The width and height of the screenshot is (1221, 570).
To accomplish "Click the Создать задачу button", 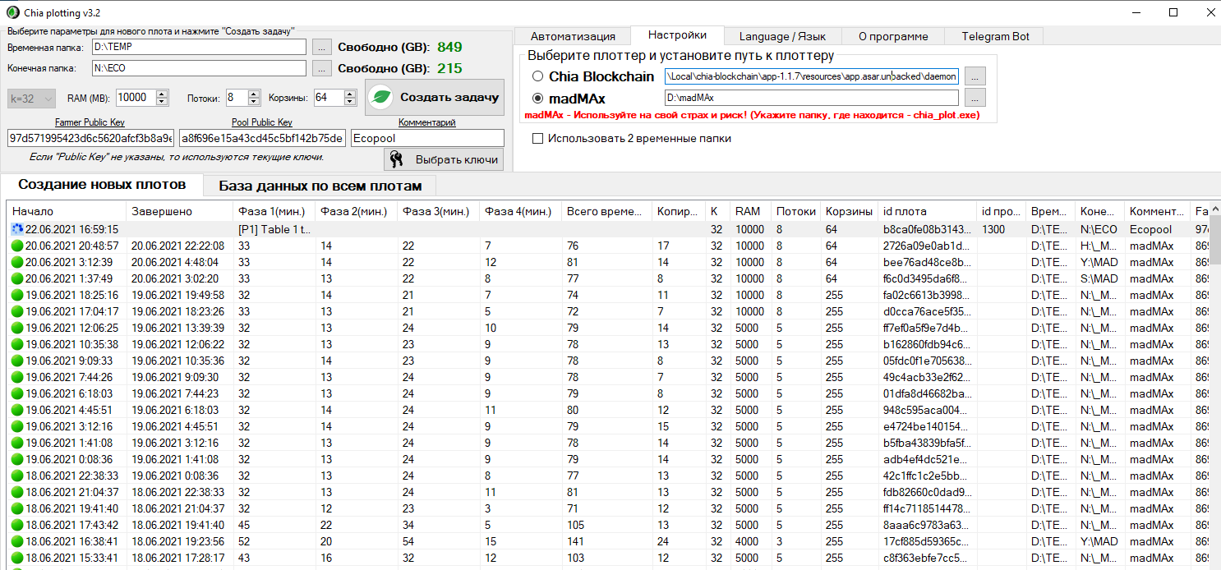I will [435, 97].
